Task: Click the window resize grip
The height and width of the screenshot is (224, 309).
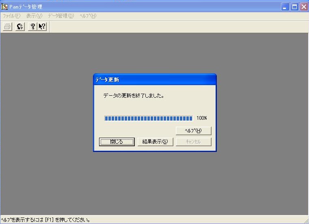Action: point(306,221)
